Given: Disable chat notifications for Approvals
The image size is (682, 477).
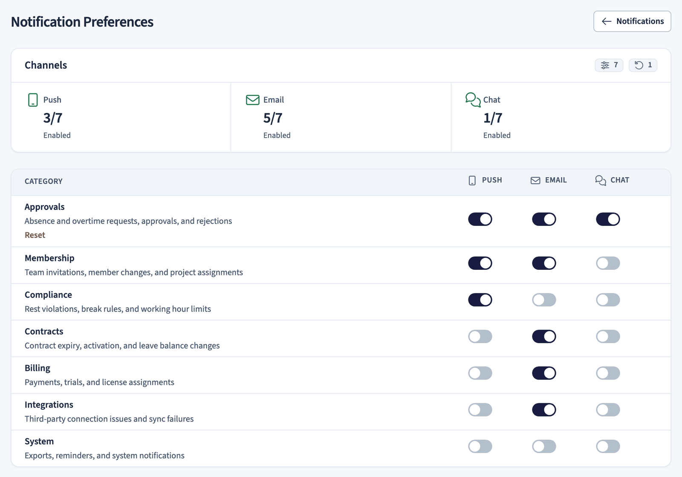Looking at the screenshot, I should point(608,219).
